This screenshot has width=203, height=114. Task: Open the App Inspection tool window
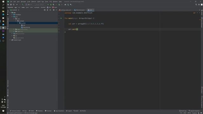click(59, 111)
